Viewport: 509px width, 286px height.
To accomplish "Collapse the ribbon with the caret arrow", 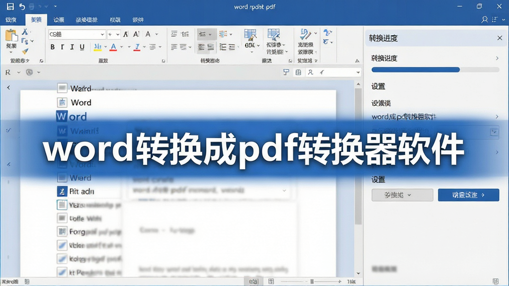I will 357,61.
